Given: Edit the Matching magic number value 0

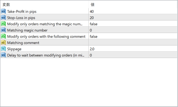Looking at the screenshot, I should 91,30.
